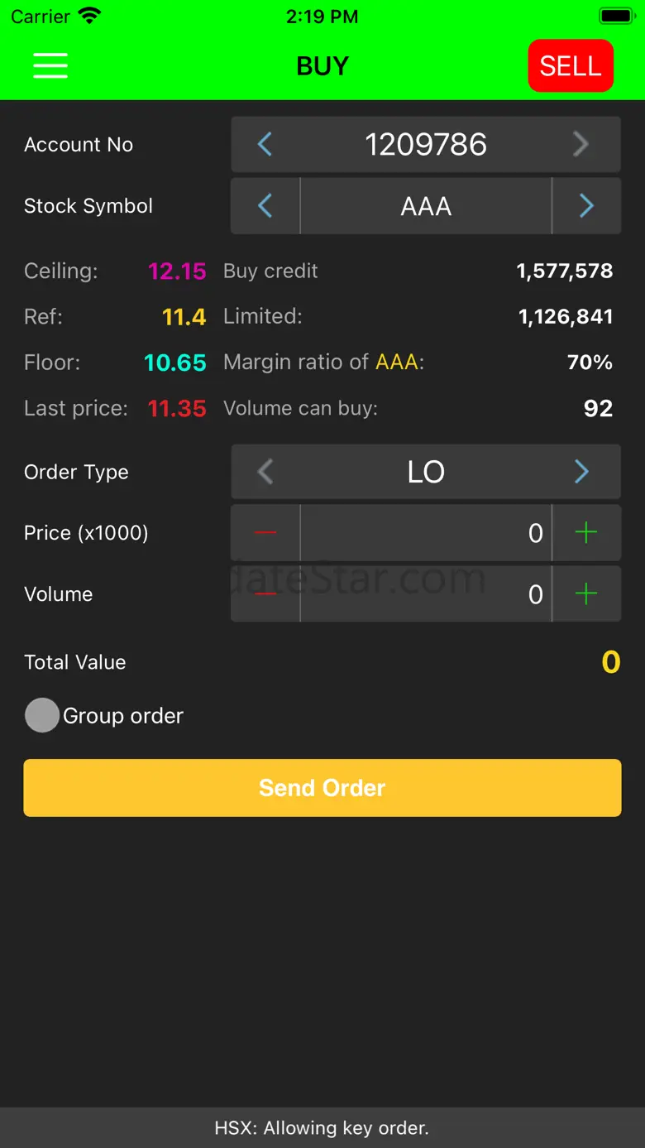
Task: Increase price with the plus button
Action: (x=586, y=533)
